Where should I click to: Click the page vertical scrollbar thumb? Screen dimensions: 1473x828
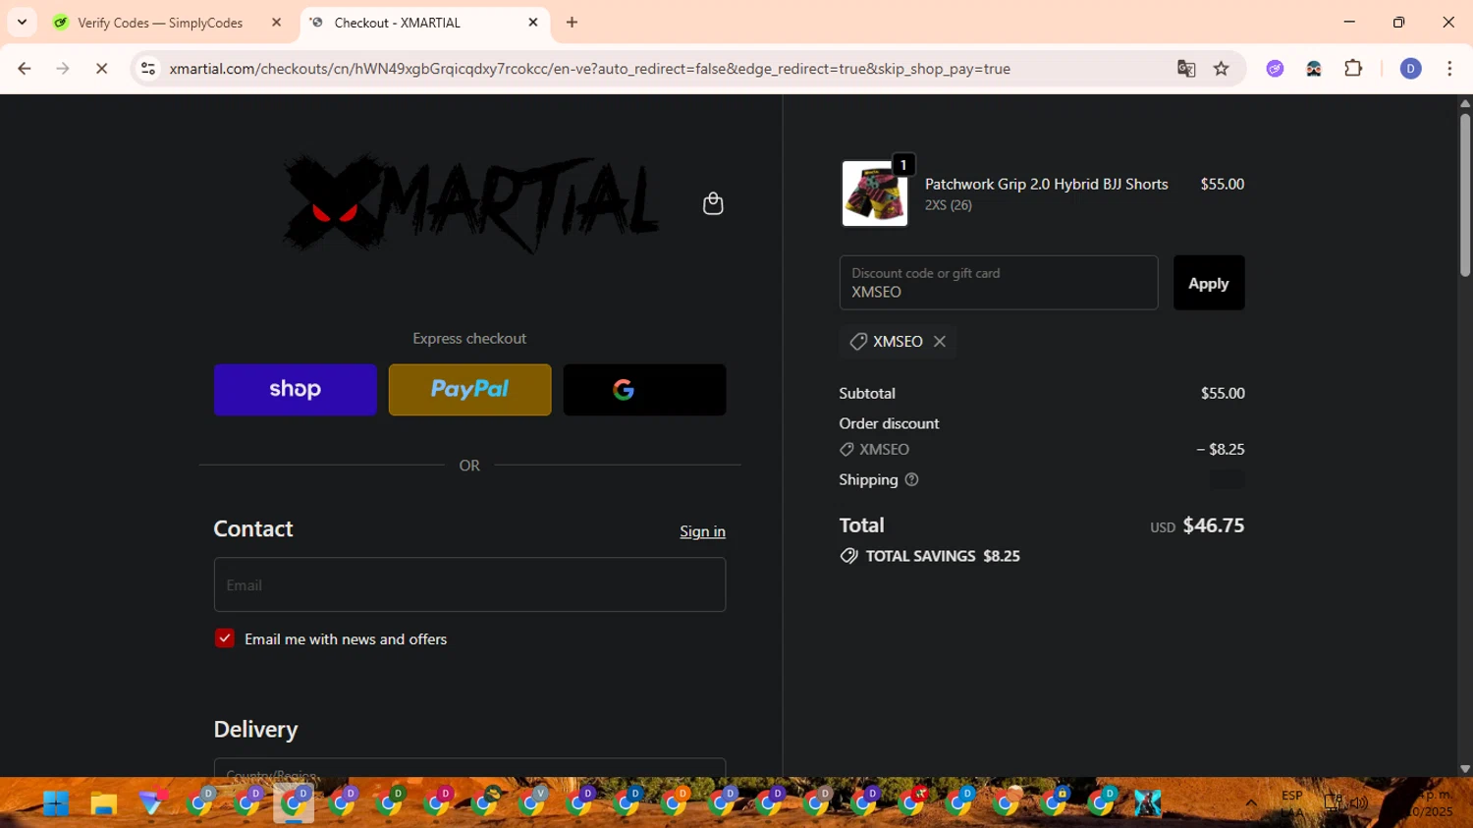tap(1465, 194)
